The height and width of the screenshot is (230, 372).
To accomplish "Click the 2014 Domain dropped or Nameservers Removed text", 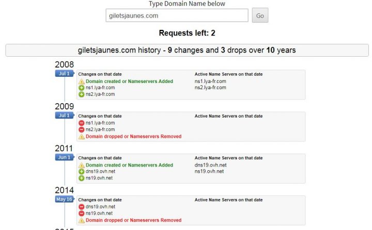I will 133,220.
